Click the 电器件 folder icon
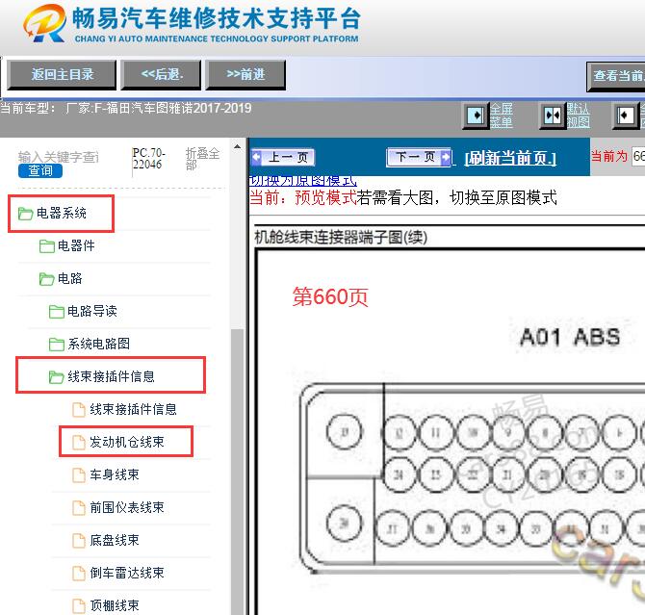645x615 pixels. click(x=46, y=246)
